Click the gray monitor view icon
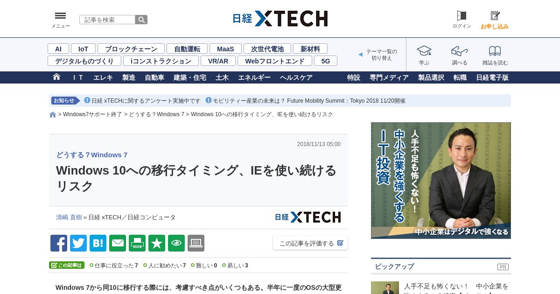The width and height of the screenshot is (560, 294). (196, 243)
